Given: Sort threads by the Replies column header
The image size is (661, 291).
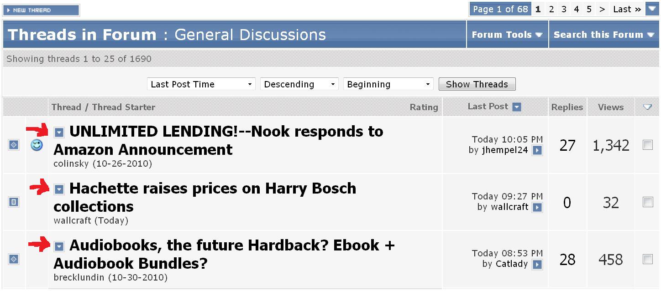Looking at the screenshot, I should [567, 107].
